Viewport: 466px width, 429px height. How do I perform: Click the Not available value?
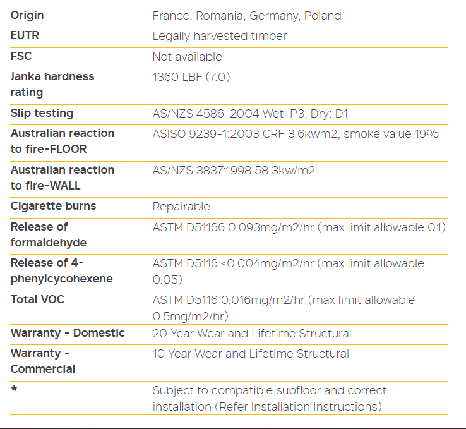(188, 57)
